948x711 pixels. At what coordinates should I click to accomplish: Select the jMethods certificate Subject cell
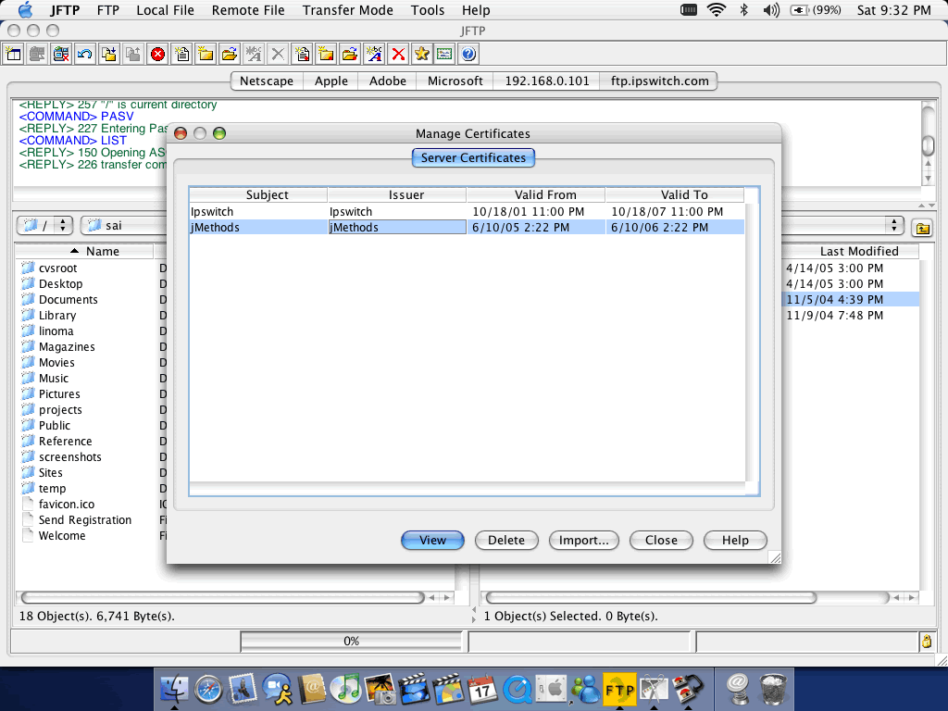pos(258,228)
